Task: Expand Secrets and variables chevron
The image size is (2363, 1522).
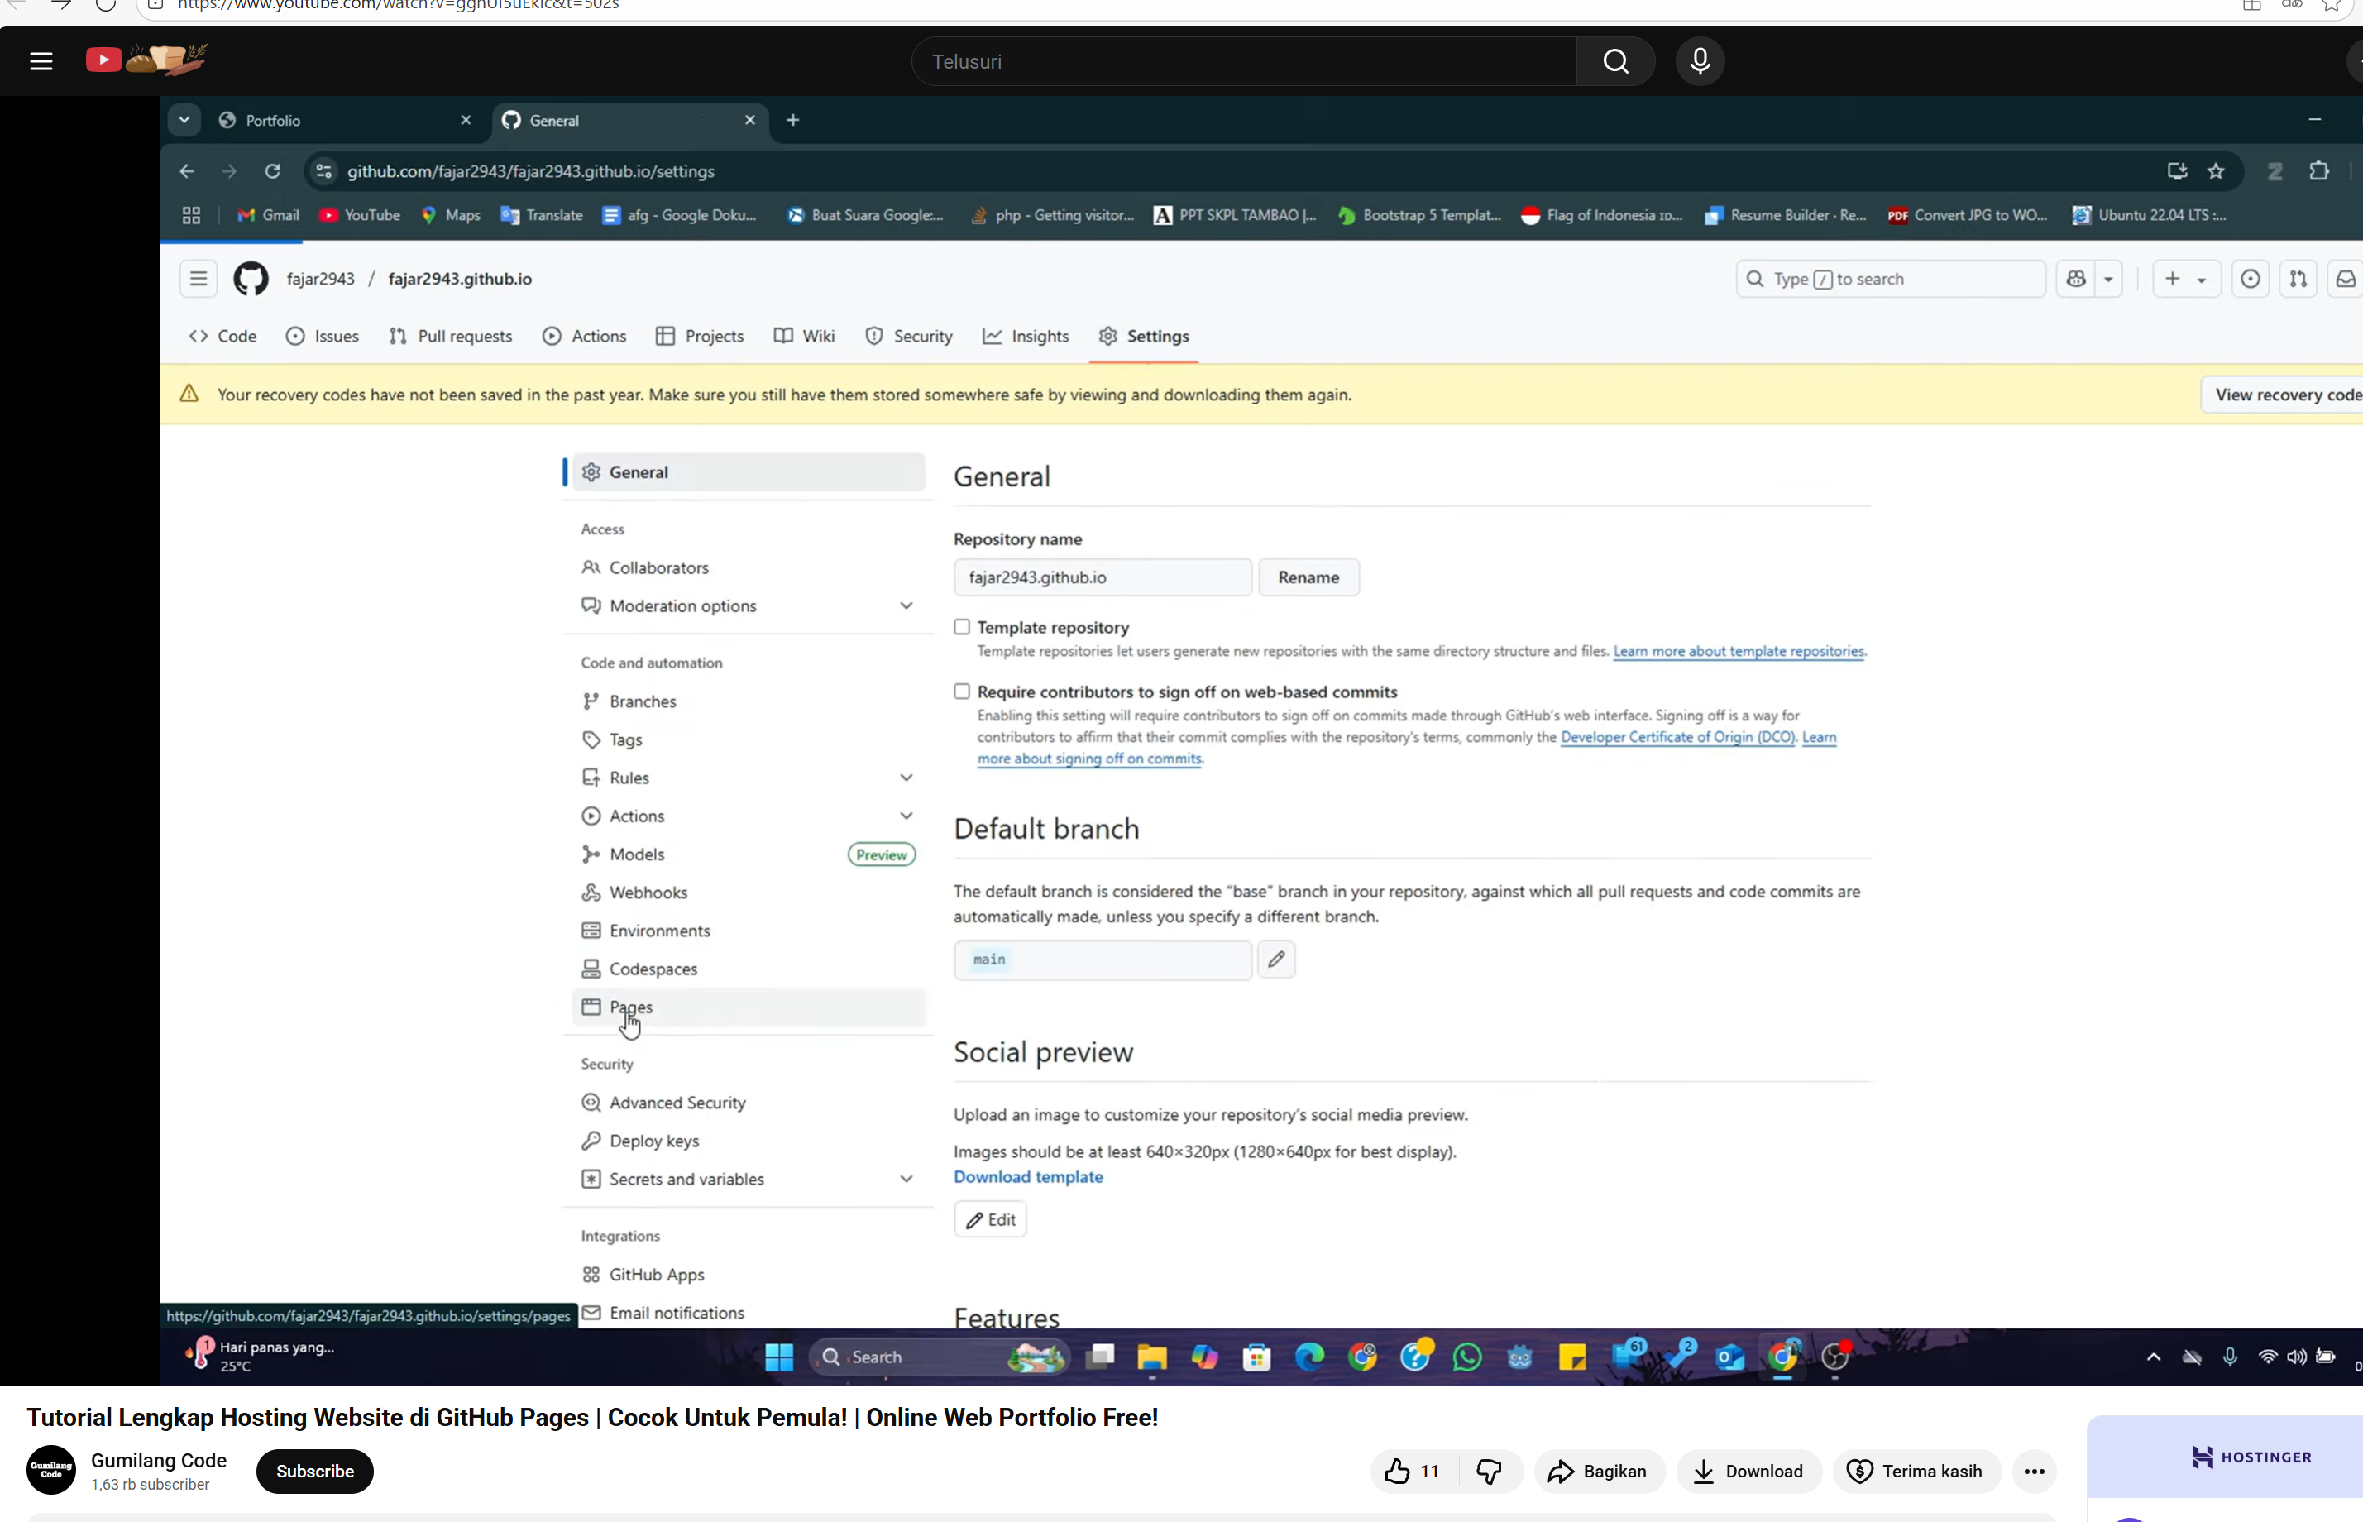Action: tap(906, 1179)
